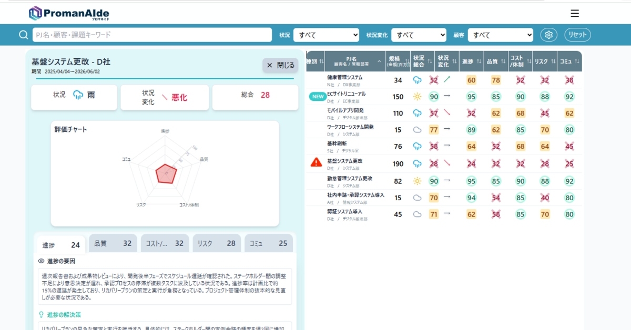Open the 状況 filter dropdown
Screen dimensions: 631x330
[x=326, y=35]
